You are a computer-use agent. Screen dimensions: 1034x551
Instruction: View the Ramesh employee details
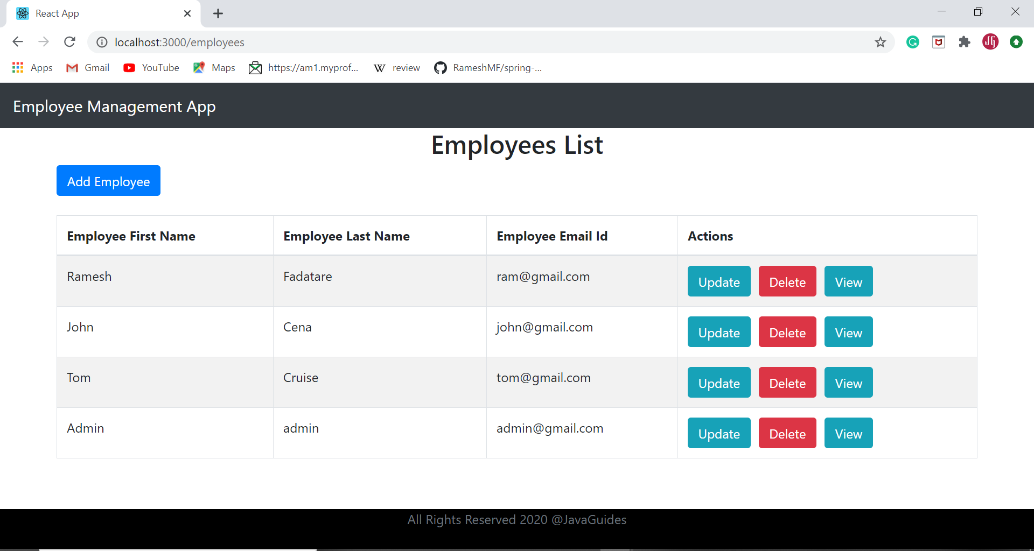click(848, 281)
